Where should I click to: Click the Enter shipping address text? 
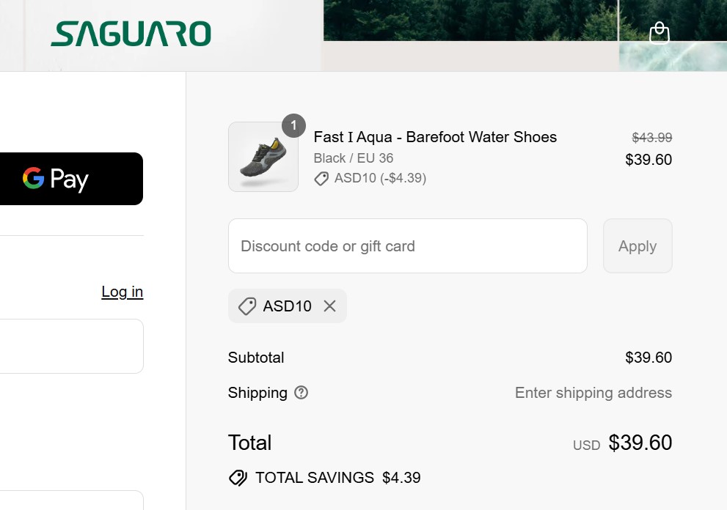pyautogui.click(x=593, y=393)
